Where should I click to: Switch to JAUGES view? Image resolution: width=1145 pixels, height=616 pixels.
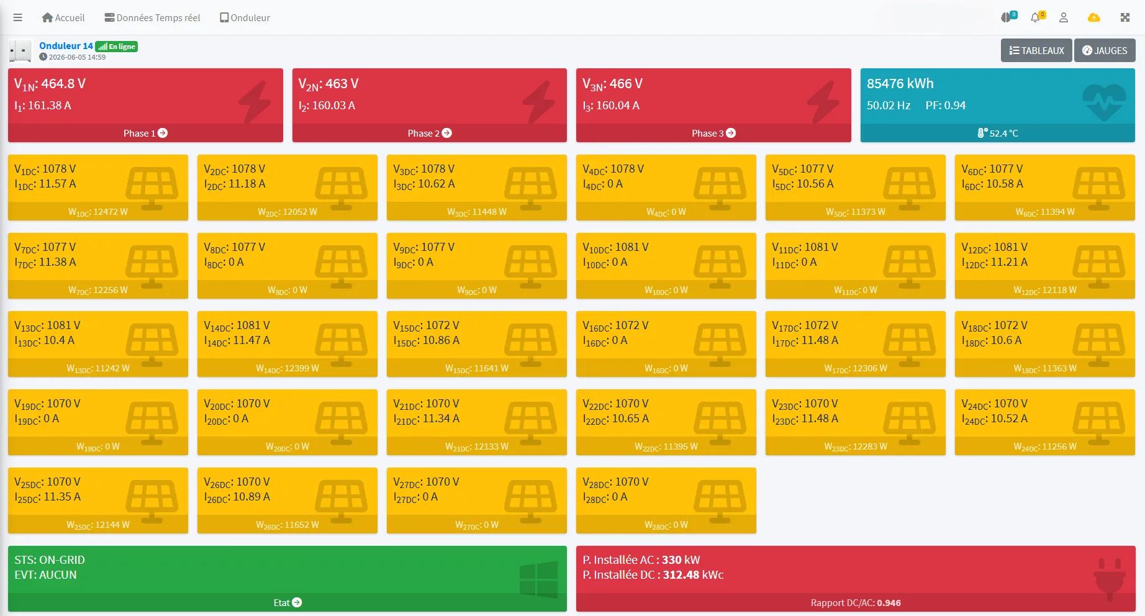tap(1105, 50)
